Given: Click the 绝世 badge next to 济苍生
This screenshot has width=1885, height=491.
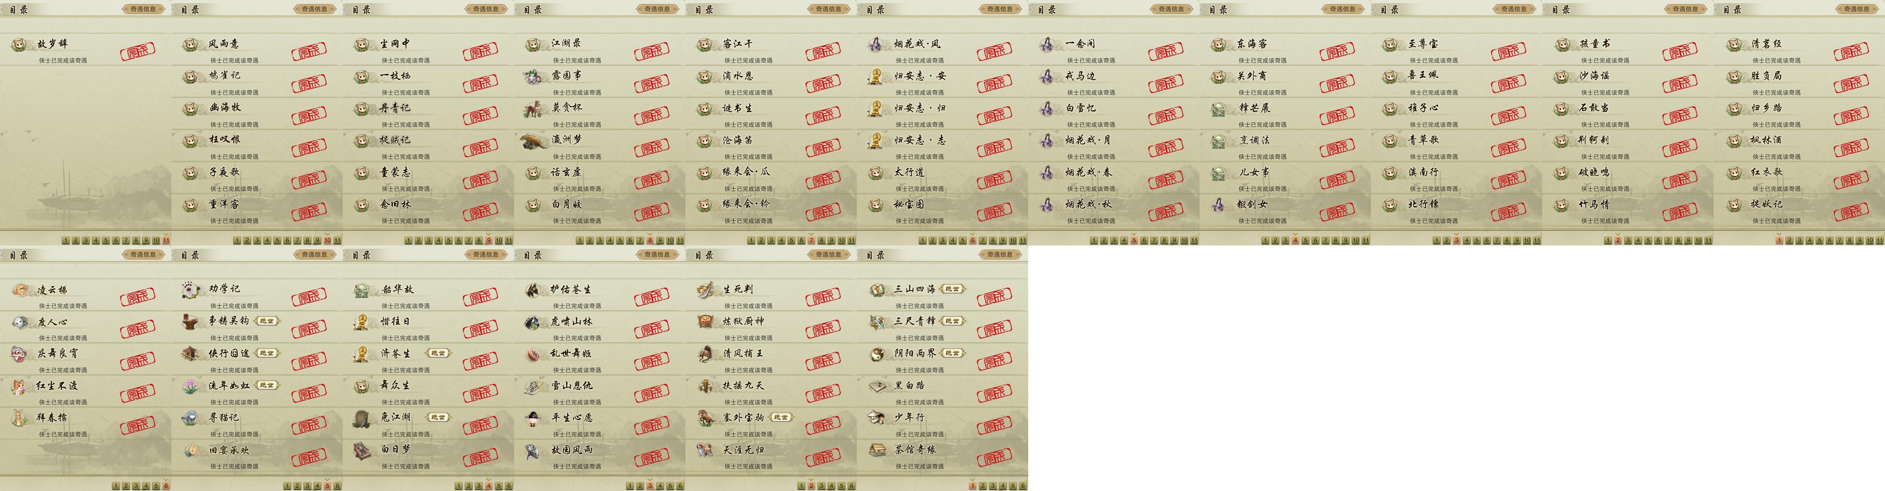Looking at the screenshot, I should click(437, 353).
